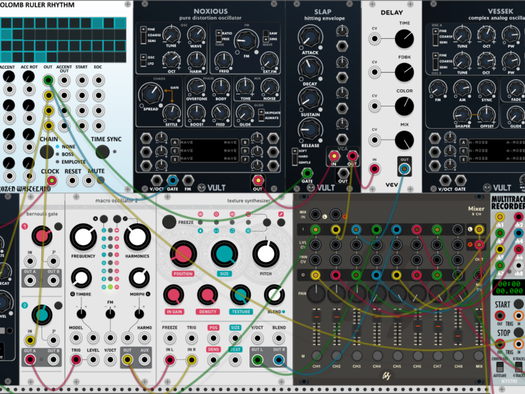Click the A mod-matrix button on Noxious
This screenshot has height=394, width=525.
[x=175, y=142]
